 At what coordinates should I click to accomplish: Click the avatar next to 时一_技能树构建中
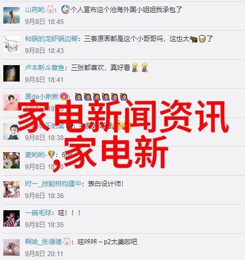(12, 189)
